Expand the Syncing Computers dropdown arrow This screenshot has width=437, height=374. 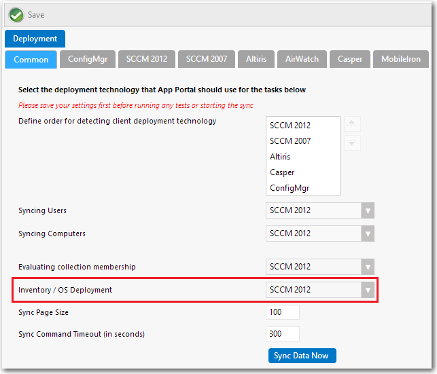click(368, 233)
